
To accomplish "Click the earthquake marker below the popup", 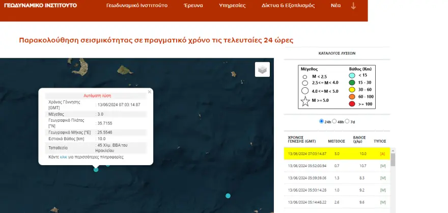I will click(96, 170).
